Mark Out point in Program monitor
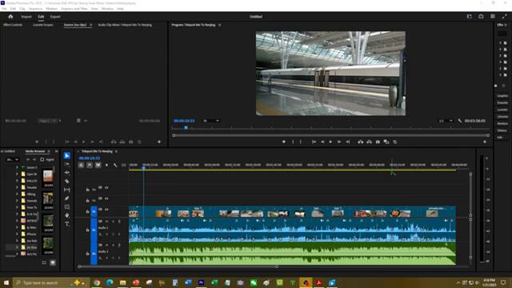The height and width of the screenshot is (288, 512). pos(301,142)
